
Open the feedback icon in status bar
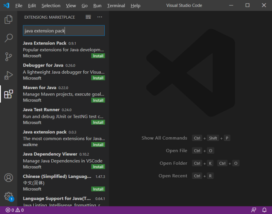pos(254,210)
